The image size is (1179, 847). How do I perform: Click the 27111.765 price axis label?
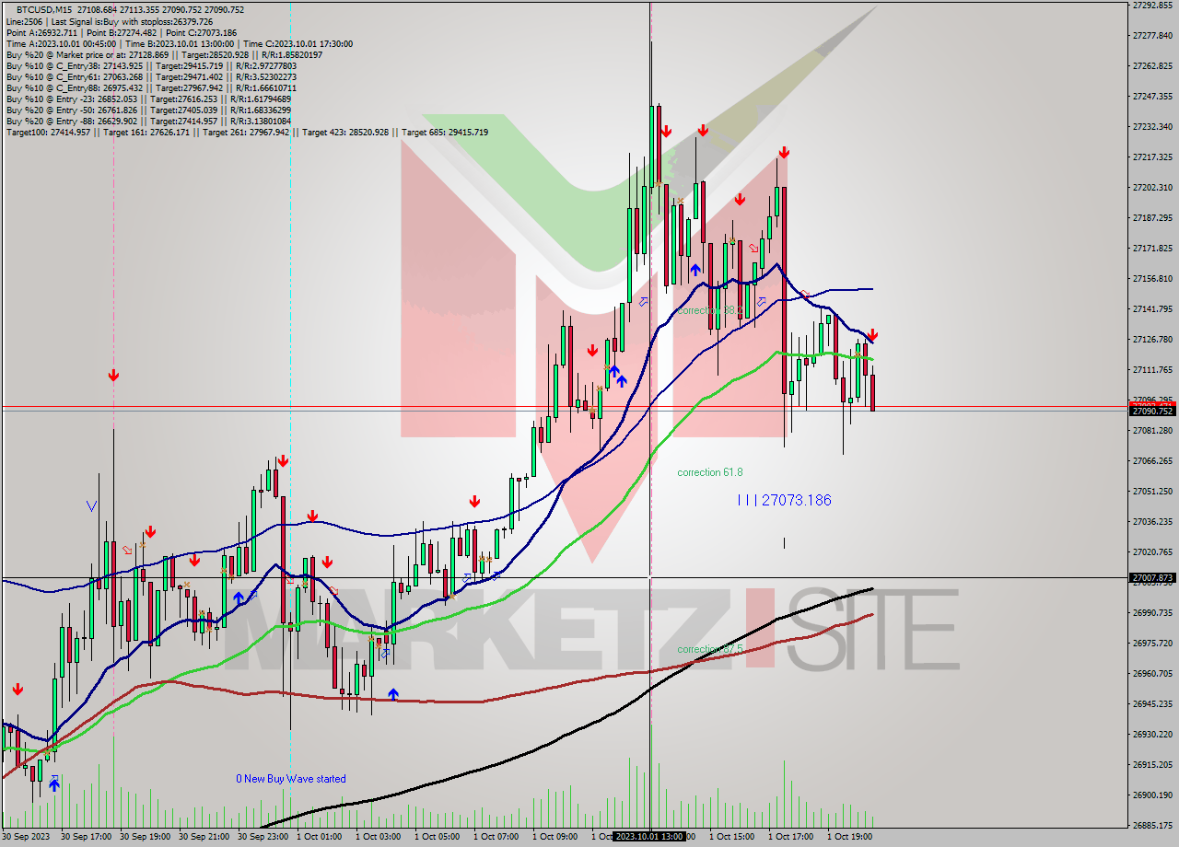coord(1152,369)
